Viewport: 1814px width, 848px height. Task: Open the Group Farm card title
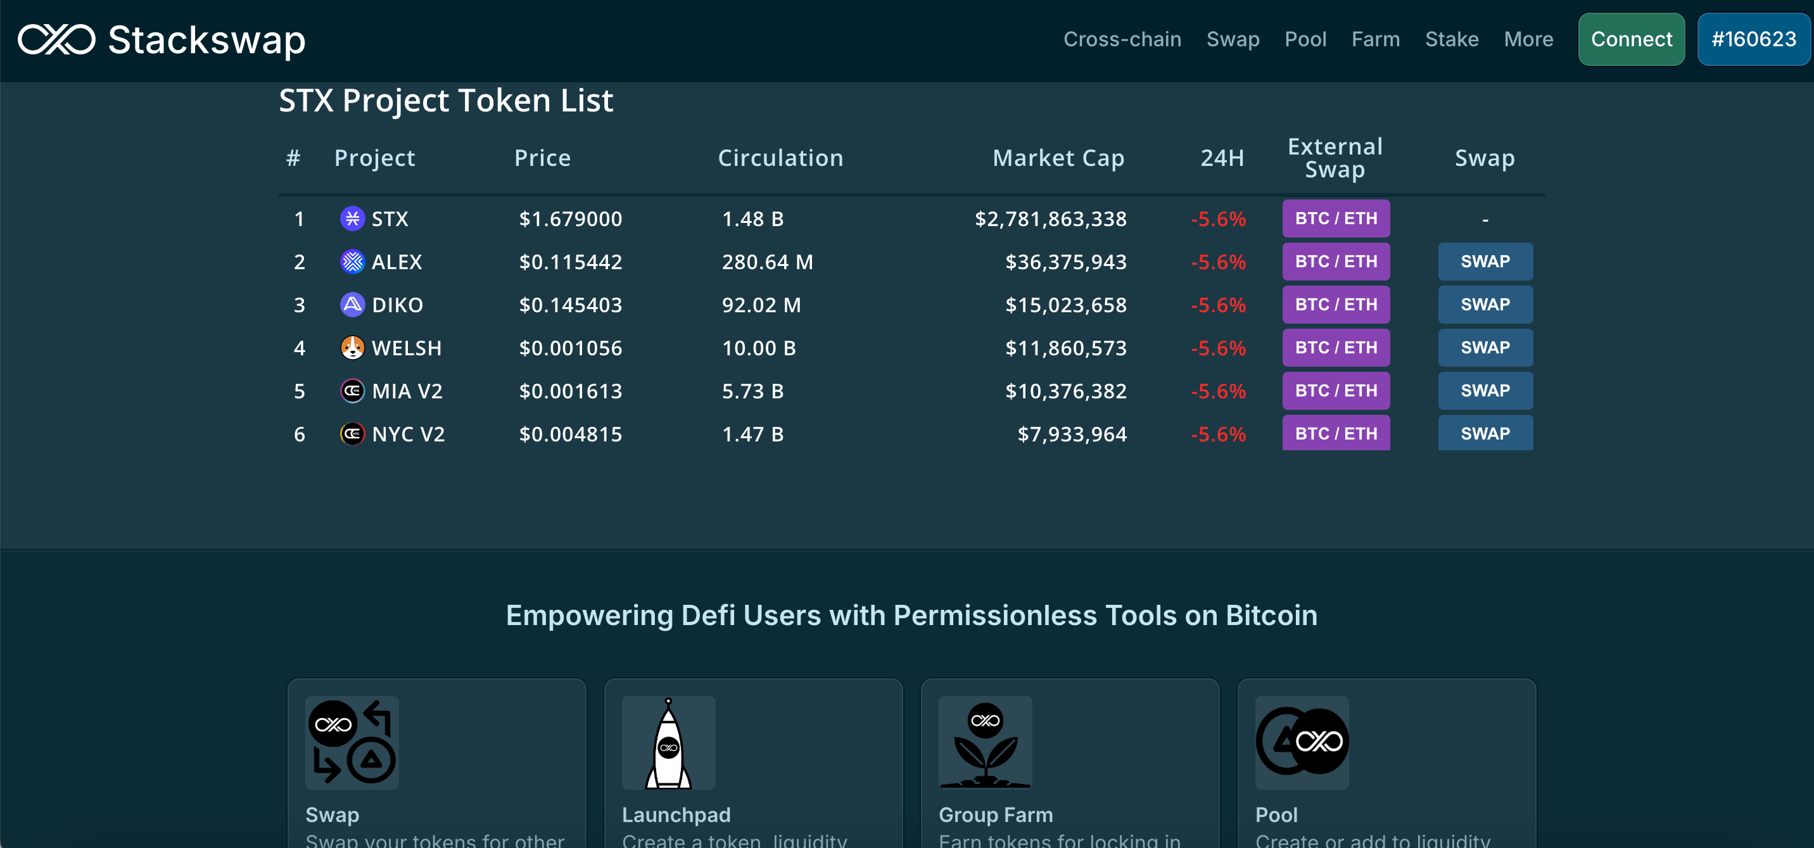click(995, 815)
